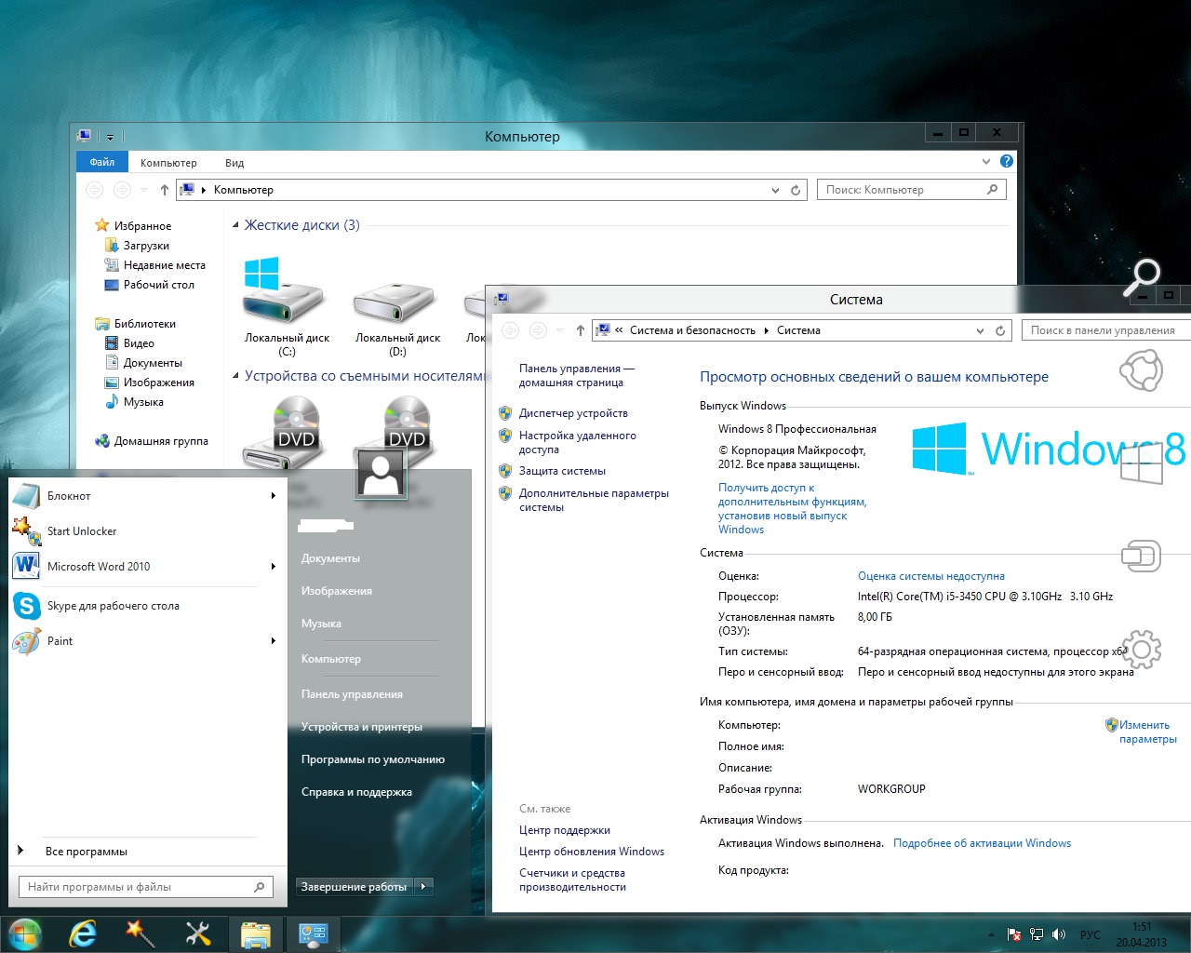
Task: Collapse Устройства со съемными носителями group
Action: tap(235, 376)
